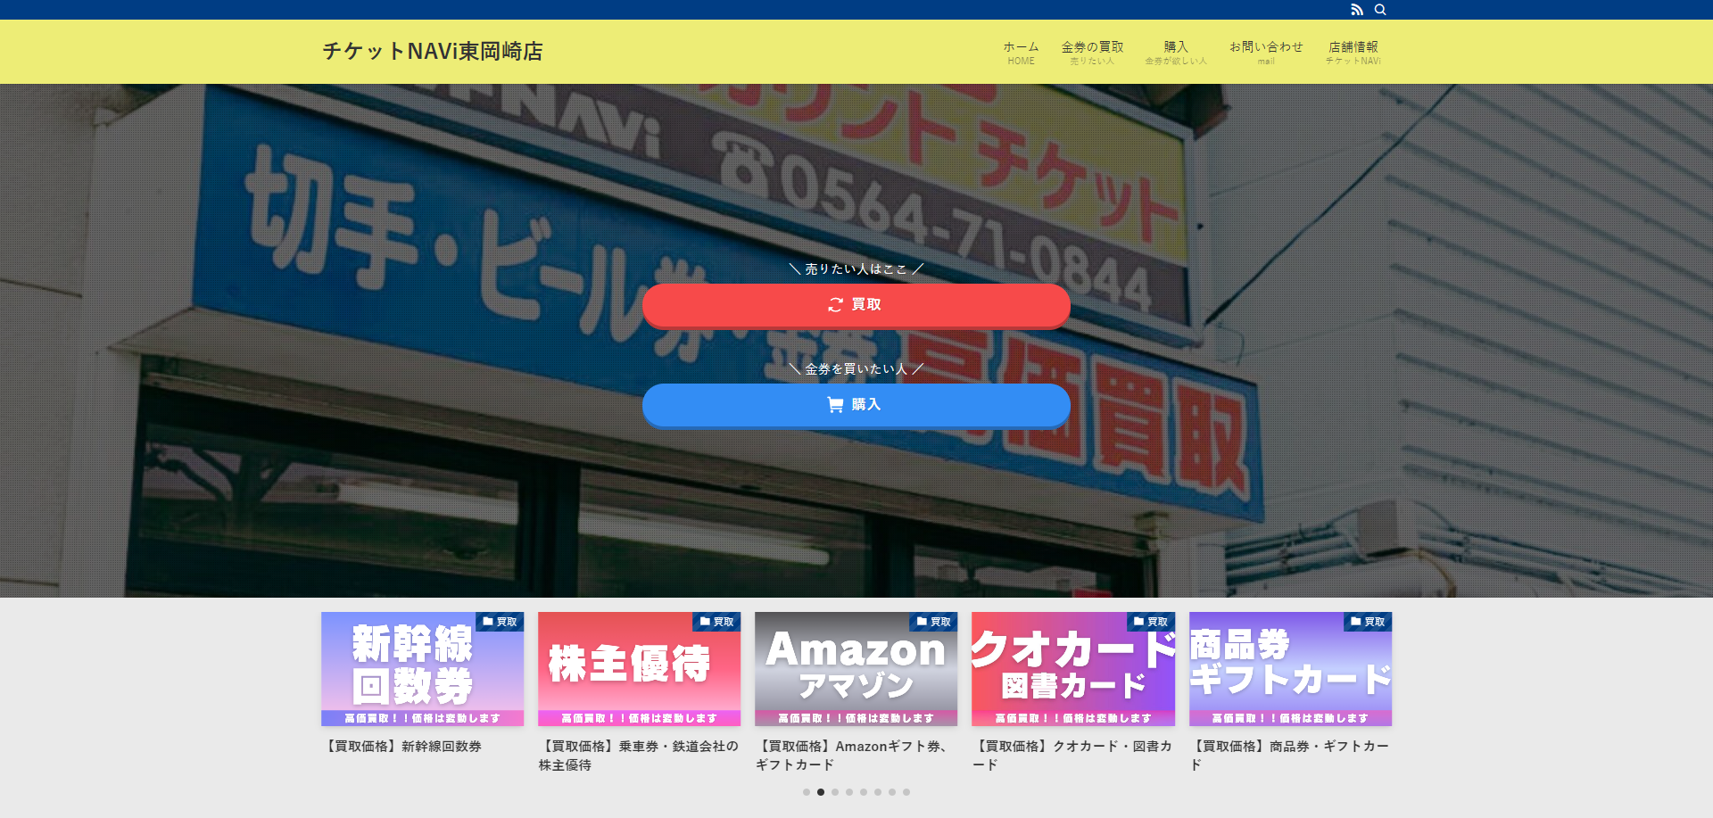Image resolution: width=1713 pixels, height=818 pixels.
Task: Open the RSS feed icon
Action: click(1357, 10)
